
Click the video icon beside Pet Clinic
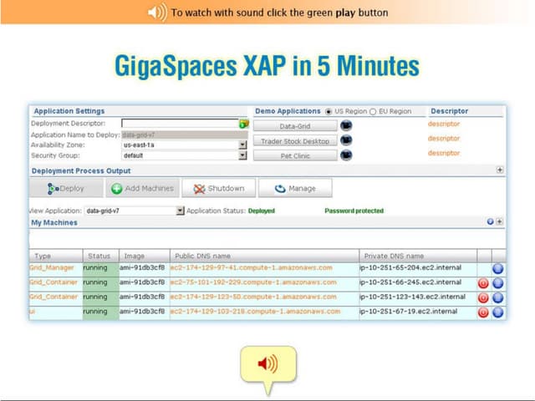(346, 155)
